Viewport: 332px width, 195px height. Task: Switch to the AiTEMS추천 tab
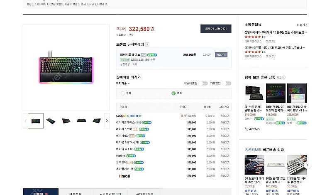tap(144, 192)
